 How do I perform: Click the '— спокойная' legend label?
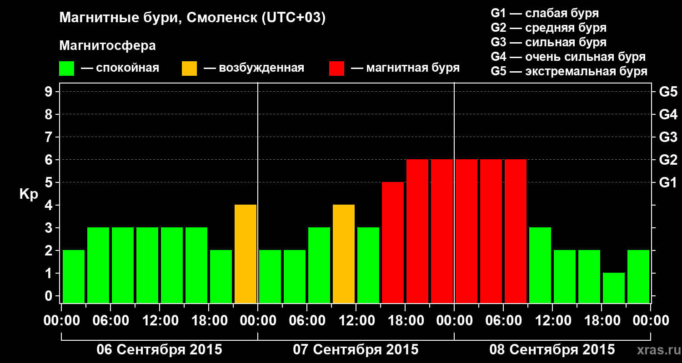click(x=120, y=69)
